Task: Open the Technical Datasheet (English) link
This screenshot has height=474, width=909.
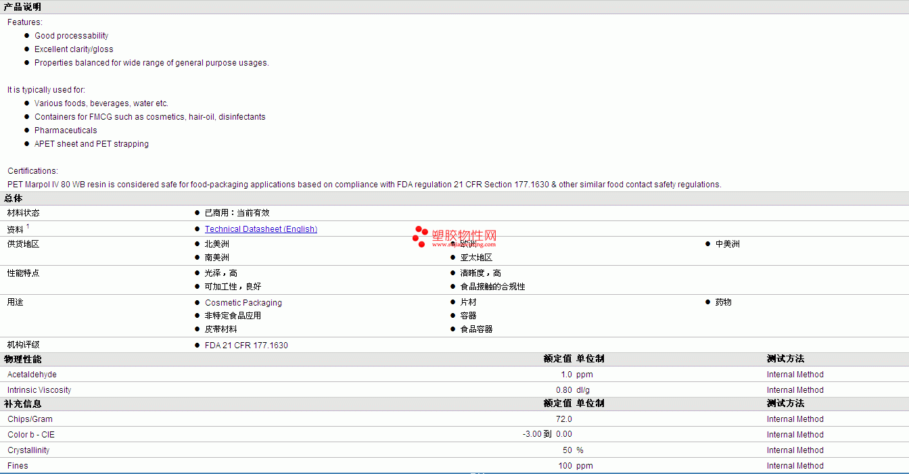Action: [x=261, y=229]
